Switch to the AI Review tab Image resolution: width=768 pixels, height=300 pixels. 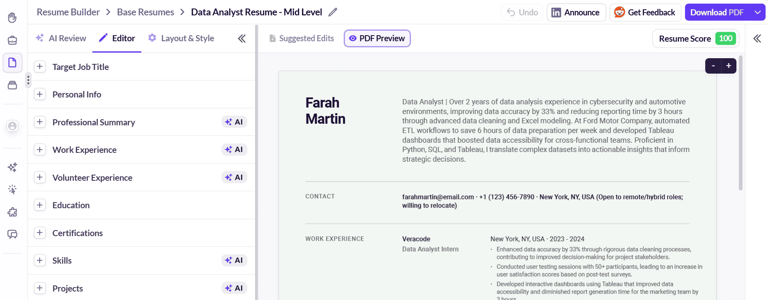[x=61, y=38]
